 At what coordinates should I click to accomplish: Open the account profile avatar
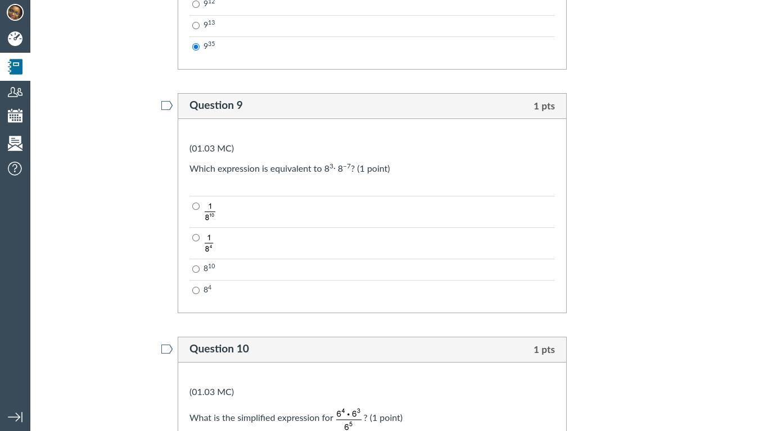(15, 12)
